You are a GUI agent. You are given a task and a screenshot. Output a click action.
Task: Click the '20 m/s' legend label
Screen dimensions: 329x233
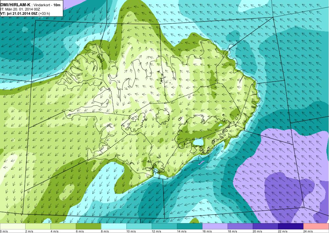coord(258,231)
